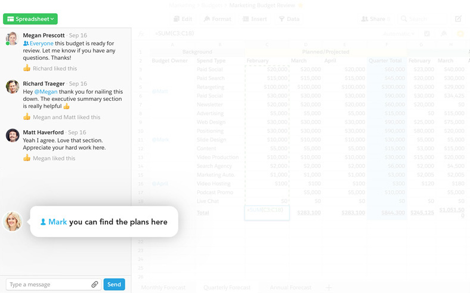
Task: Expand the Automatic format dropdown
Action: click(398, 34)
